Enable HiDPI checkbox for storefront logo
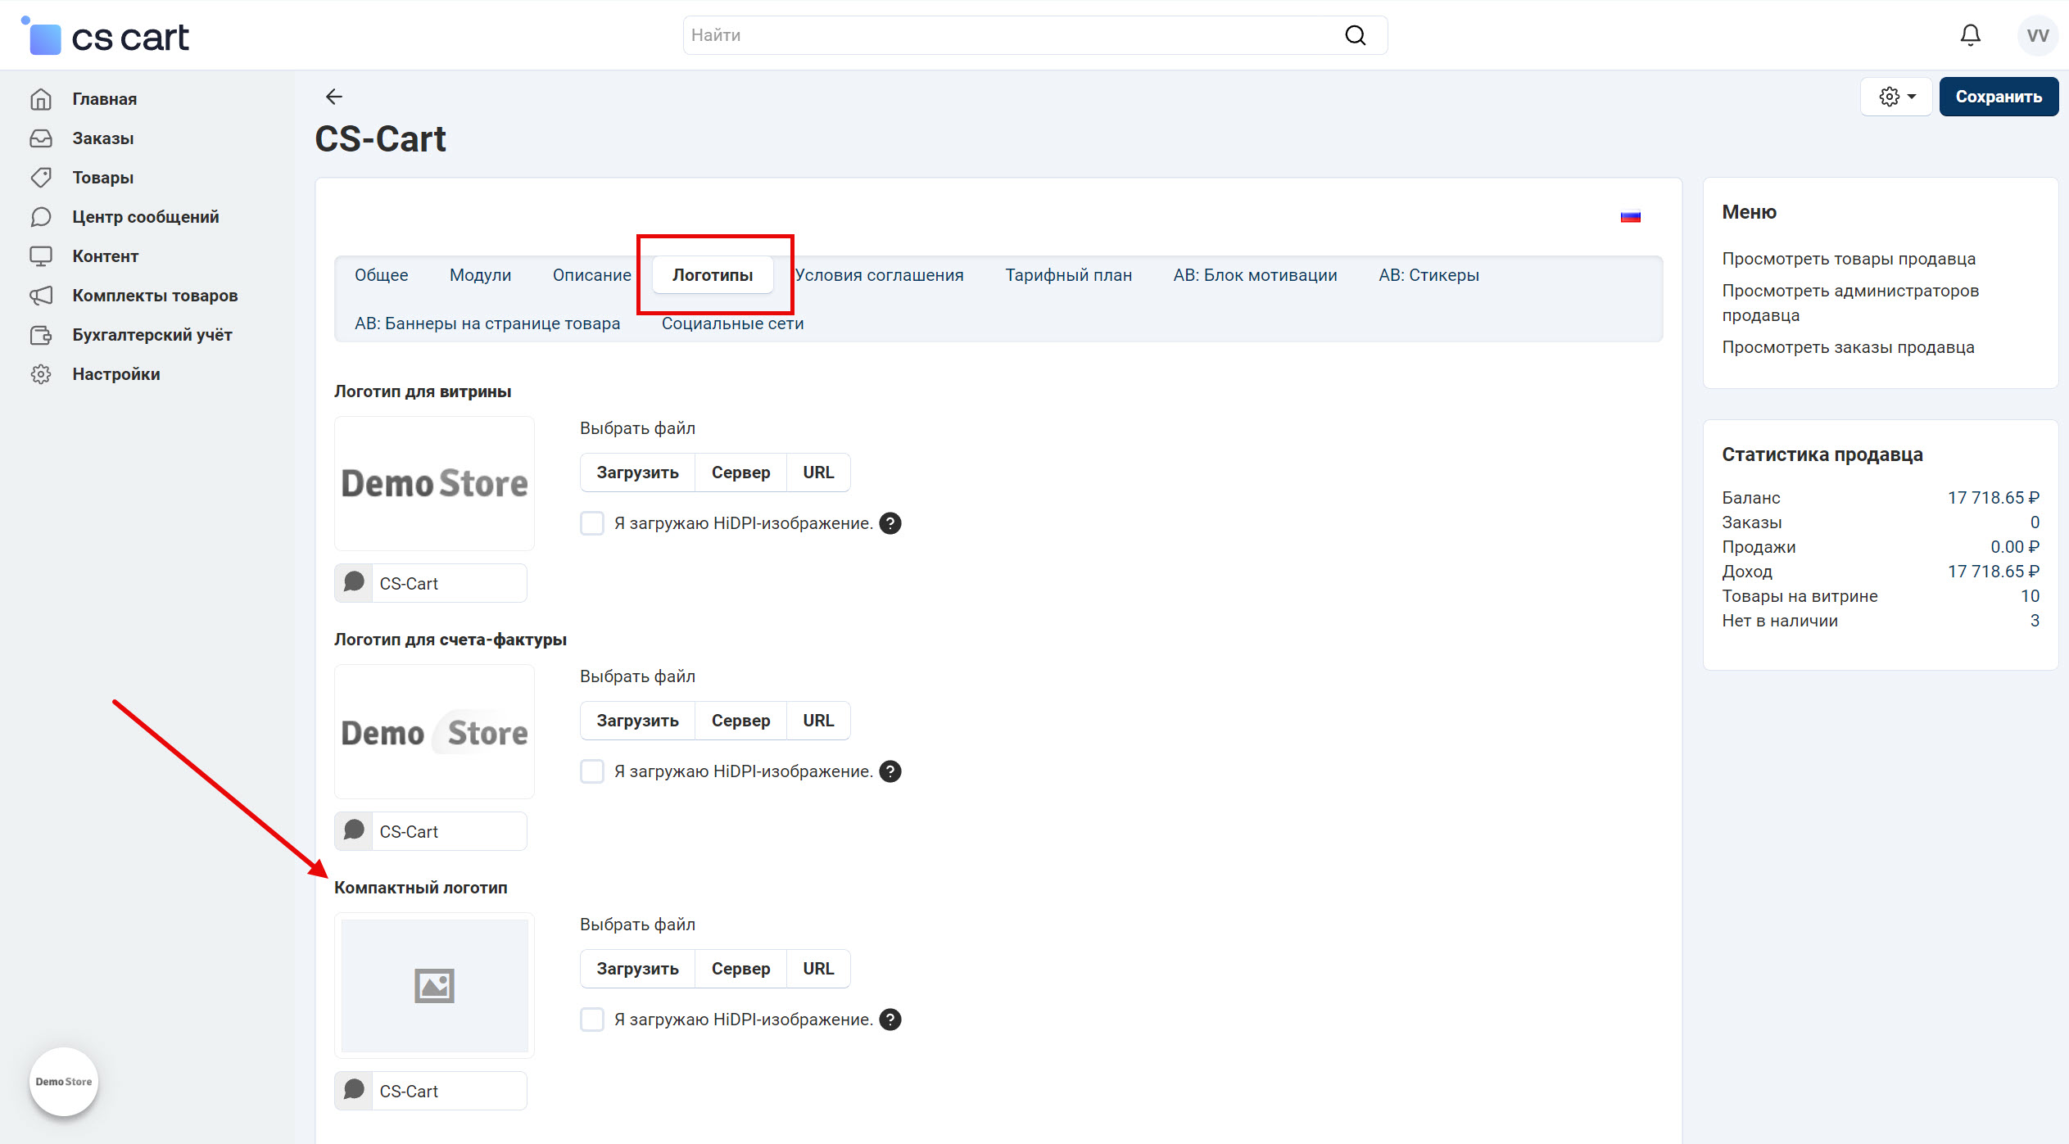The height and width of the screenshot is (1144, 2069). point(592,523)
